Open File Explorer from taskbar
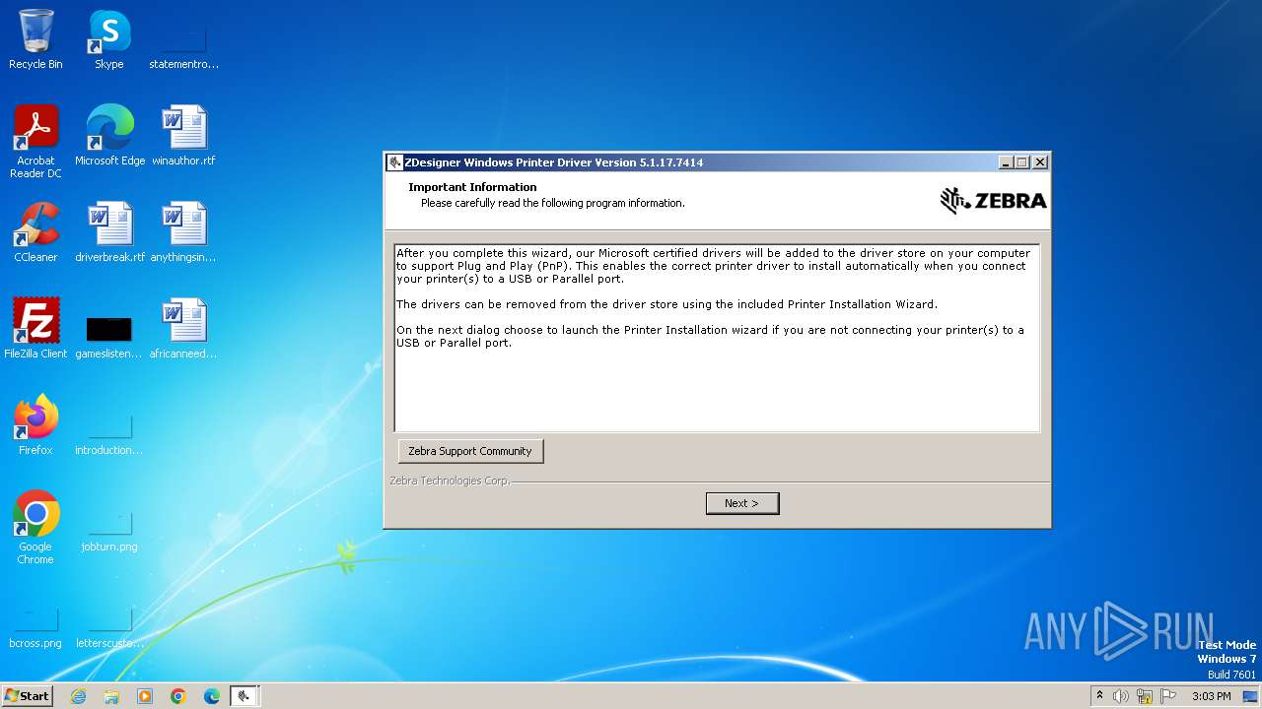The image size is (1262, 709). (111, 696)
